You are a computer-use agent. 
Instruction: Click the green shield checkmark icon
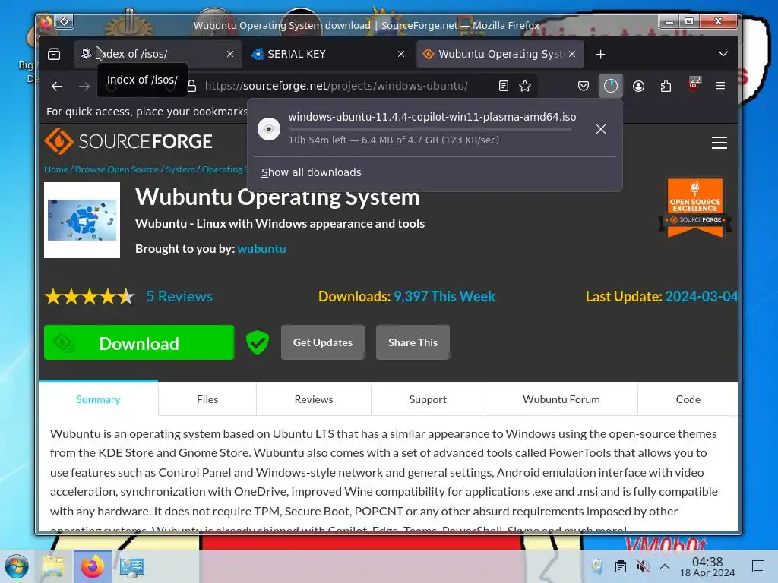click(x=258, y=342)
